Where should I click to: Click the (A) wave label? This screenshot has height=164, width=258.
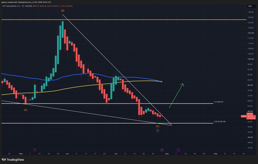click(x=25, y=110)
